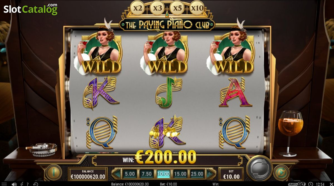Image resolution: width=334 pixels, height=186 pixels.
Task: Click the SlotCatalog.com logo
Action: click(30, 9)
